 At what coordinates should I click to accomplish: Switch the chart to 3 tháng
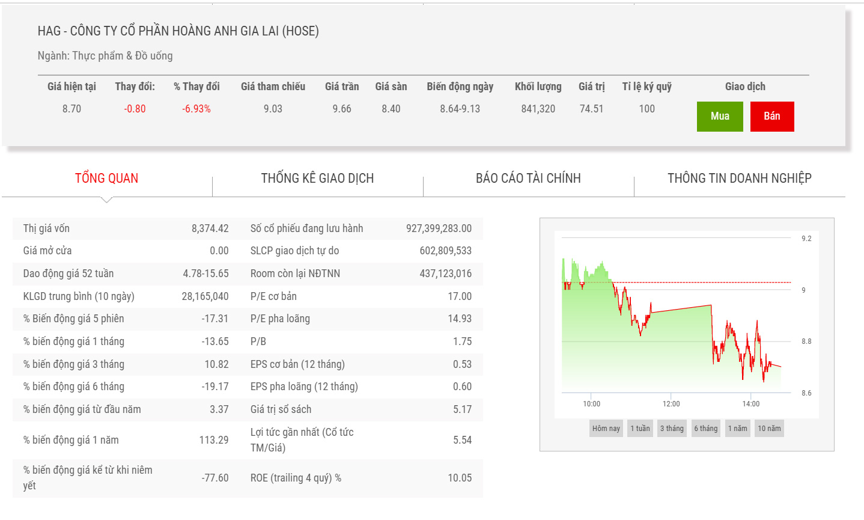[x=672, y=428]
